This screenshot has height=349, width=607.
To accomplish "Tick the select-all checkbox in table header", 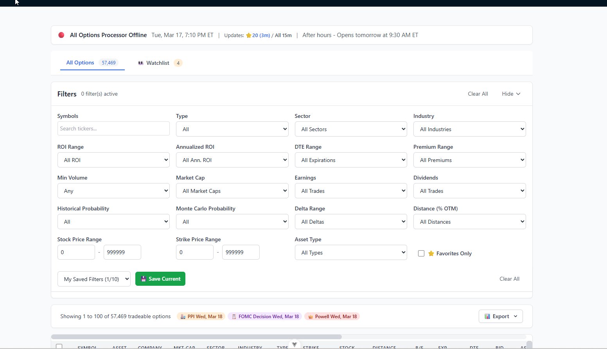I will point(59,346).
